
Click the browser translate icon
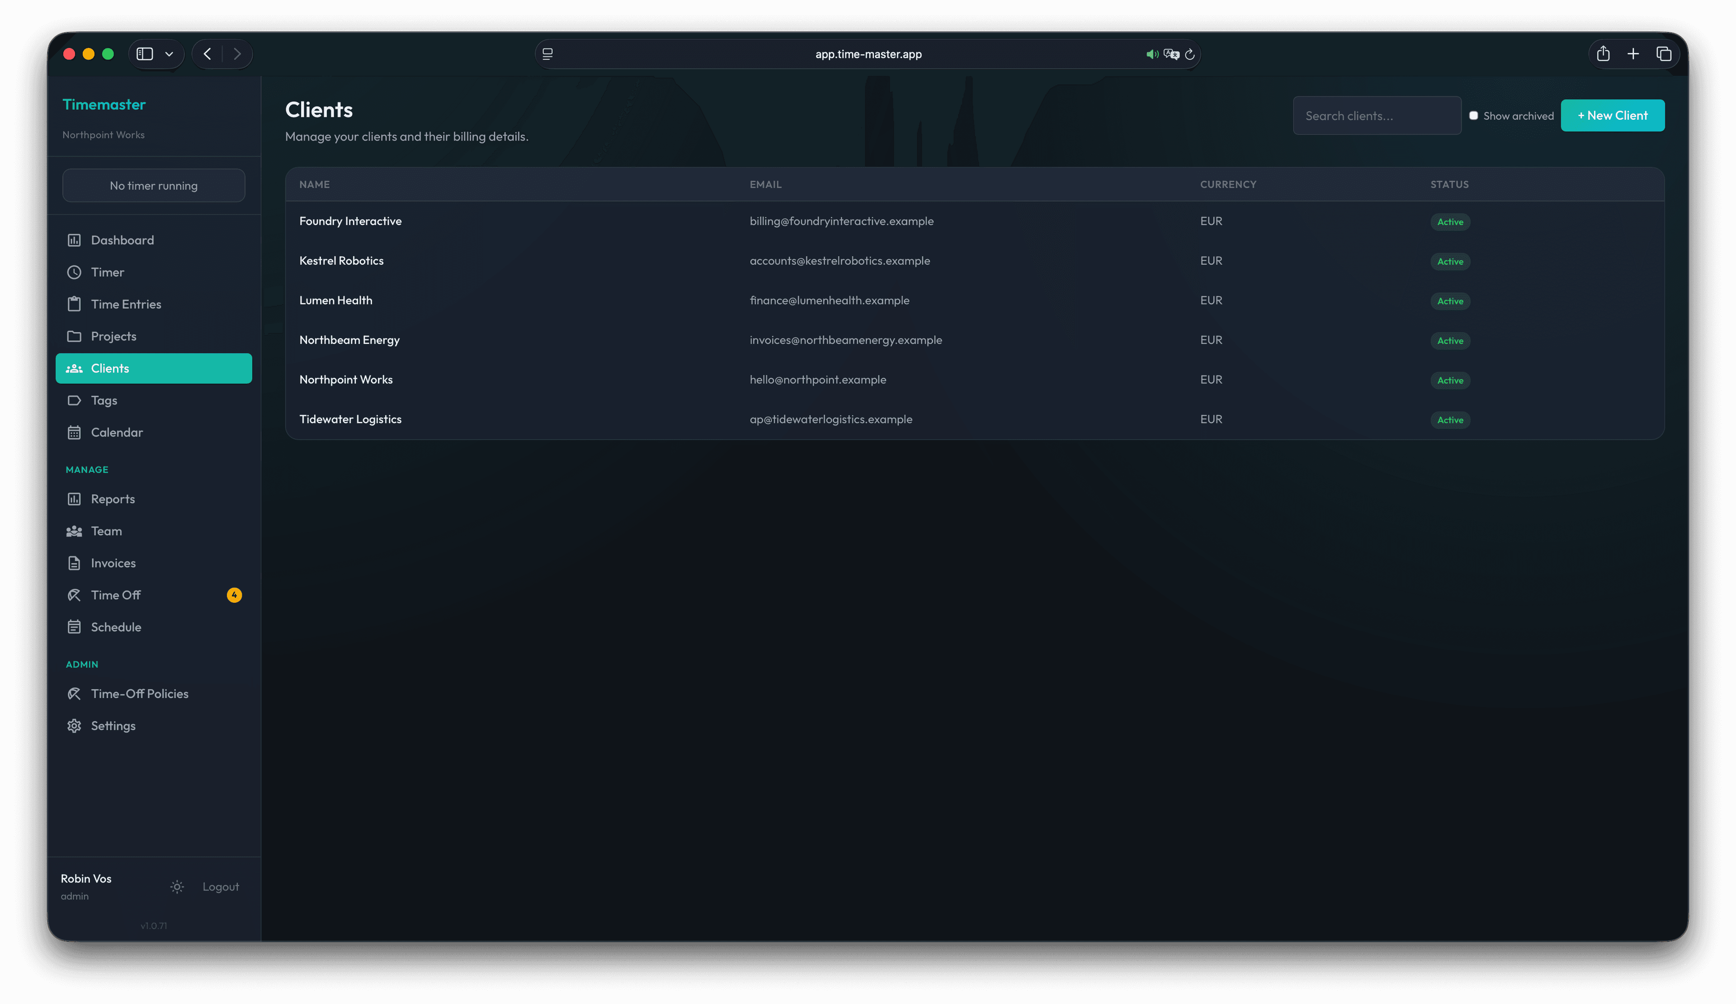click(1171, 54)
